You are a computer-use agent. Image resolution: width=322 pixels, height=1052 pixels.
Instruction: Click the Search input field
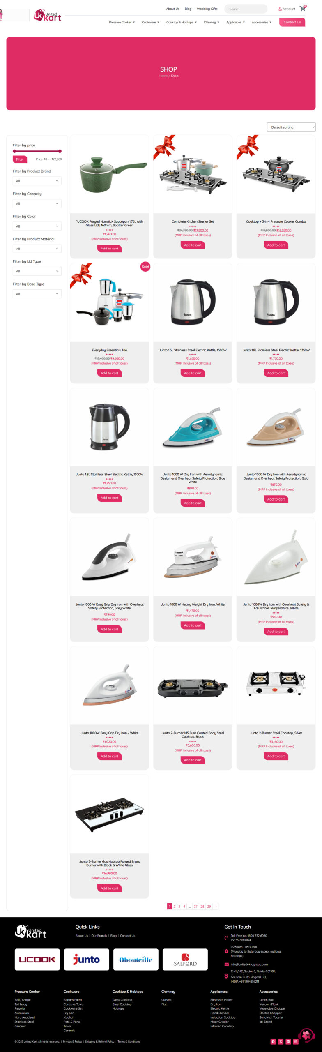(x=246, y=9)
